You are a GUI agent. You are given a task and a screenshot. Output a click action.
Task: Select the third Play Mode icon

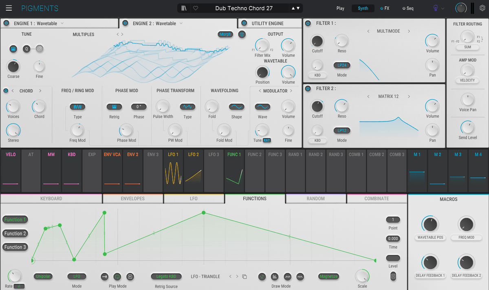(x=130, y=277)
